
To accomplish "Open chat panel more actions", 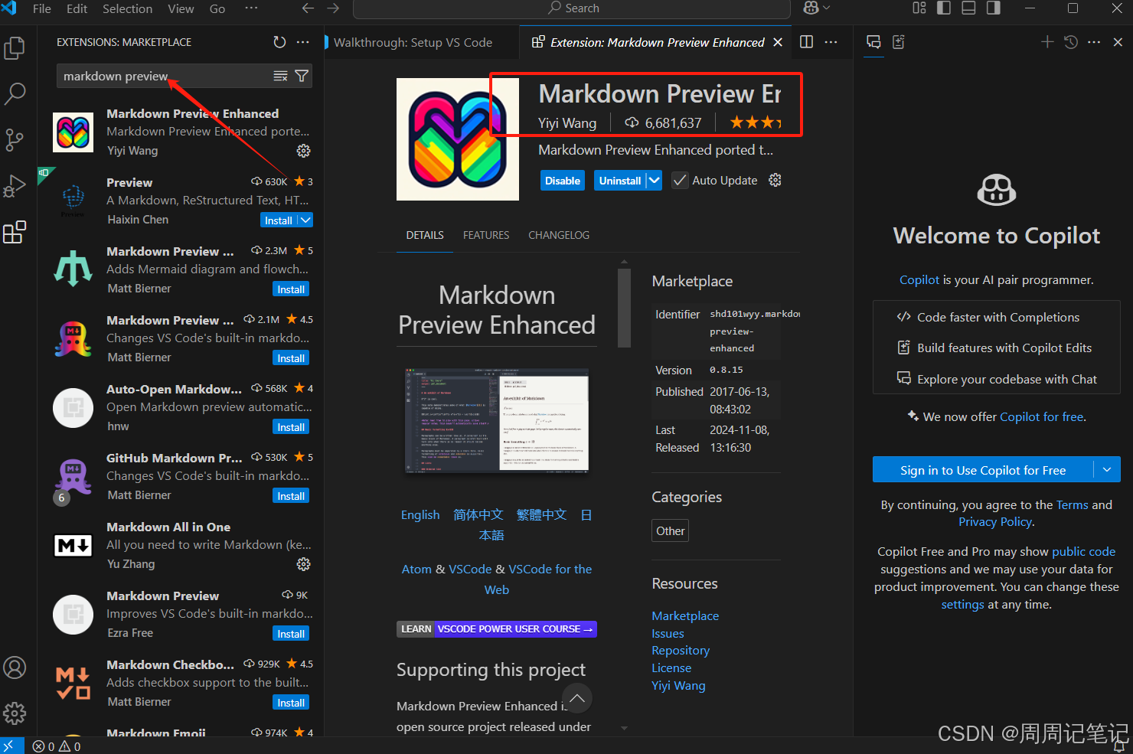I will coord(1094,42).
